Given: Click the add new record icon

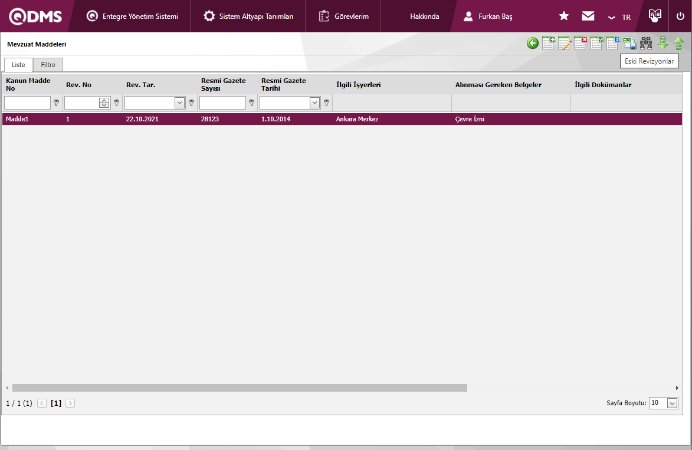Looking at the screenshot, I should click(549, 43).
